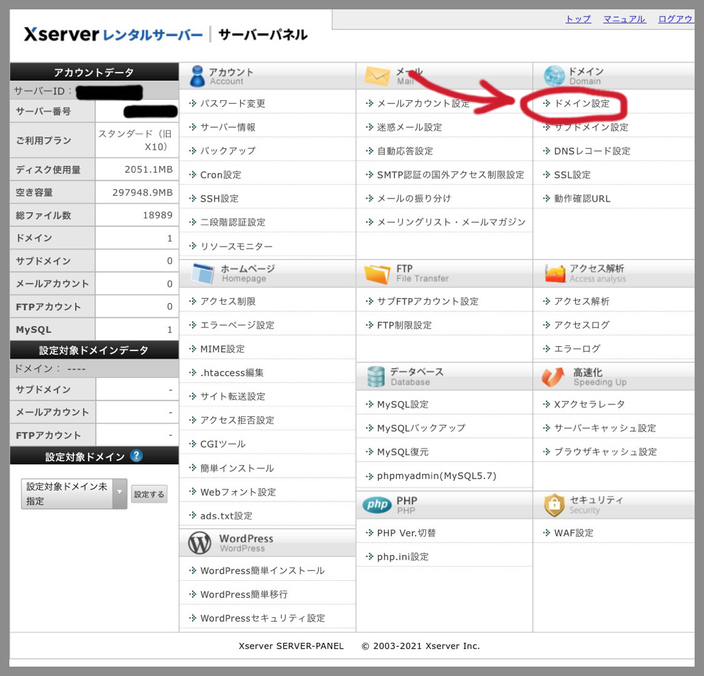
Task: Open SMTP認証の国外アクセス制限設定
Action: tap(451, 175)
